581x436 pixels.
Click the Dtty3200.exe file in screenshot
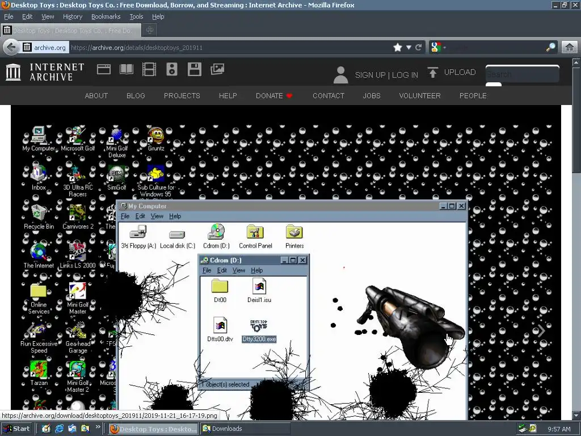(259, 331)
